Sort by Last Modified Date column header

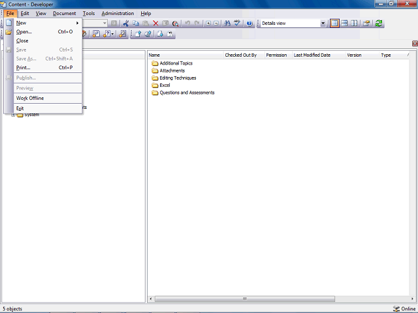pyautogui.click(x=319, y=55)
